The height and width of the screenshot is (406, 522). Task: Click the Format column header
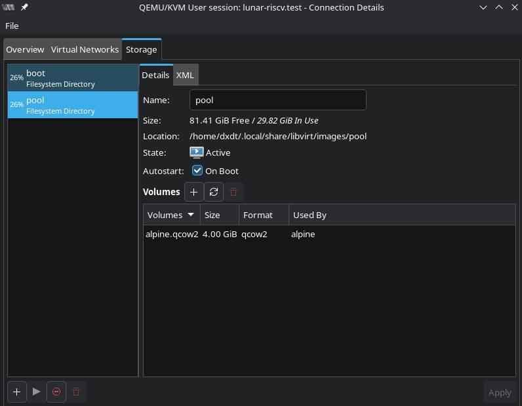coord(264,215)
